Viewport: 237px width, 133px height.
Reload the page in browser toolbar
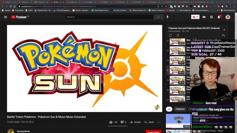pos(10,7)
